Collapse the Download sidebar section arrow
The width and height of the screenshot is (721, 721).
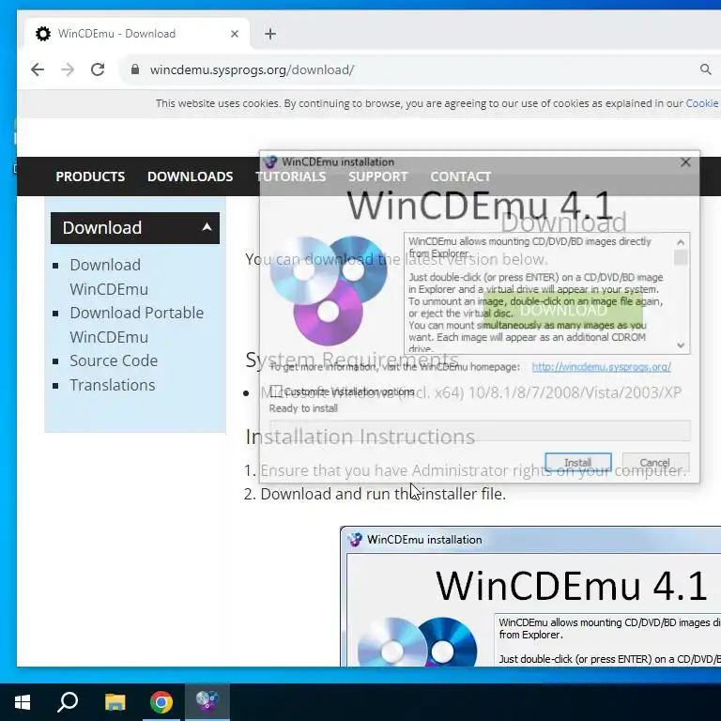pos(207,227)
